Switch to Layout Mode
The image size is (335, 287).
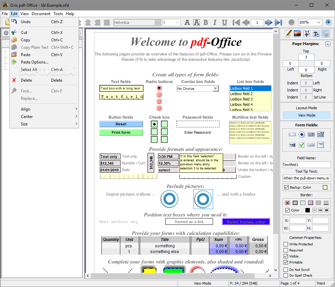[306, 108]
